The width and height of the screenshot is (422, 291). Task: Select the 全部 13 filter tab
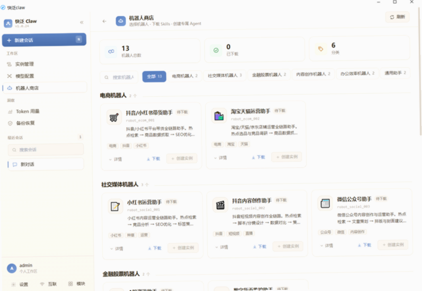(x=154, y=76)
